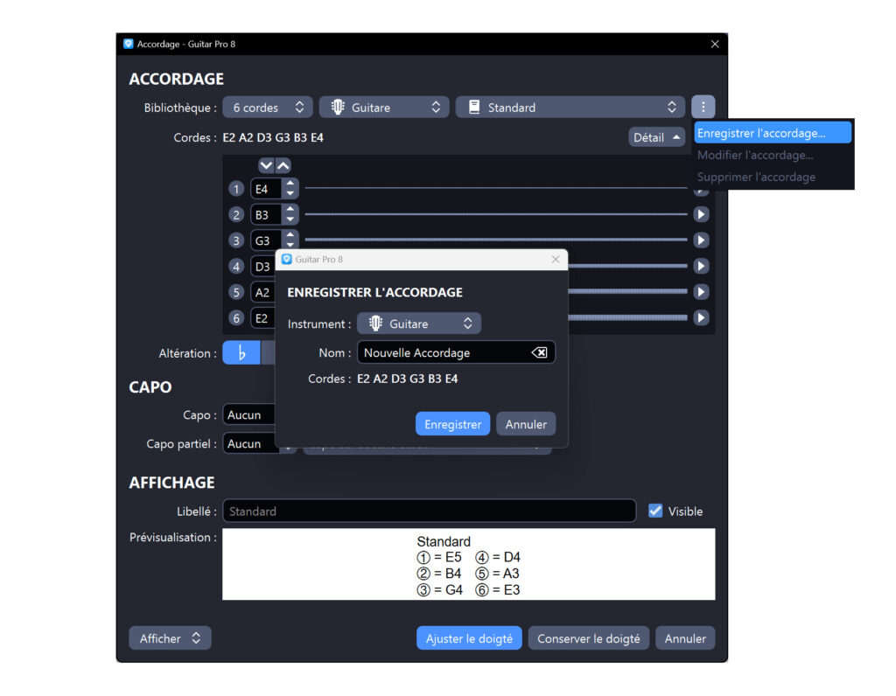
Task: Click Annuler in the Enregistrer l'accordage dialog
Action: point(526,424)
